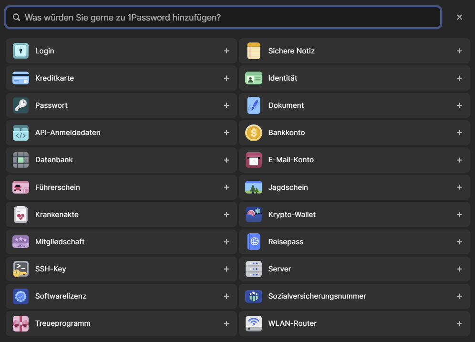Screen dimensions: 475x342
Task: Choose the Krankenakte heart clipboard icon
Action: coord(21,215)
